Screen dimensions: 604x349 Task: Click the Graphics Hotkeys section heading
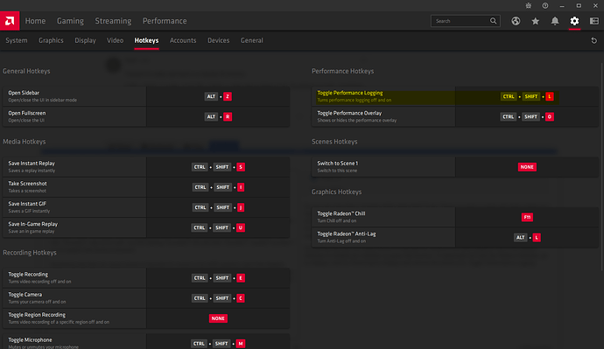pos(336,192)
